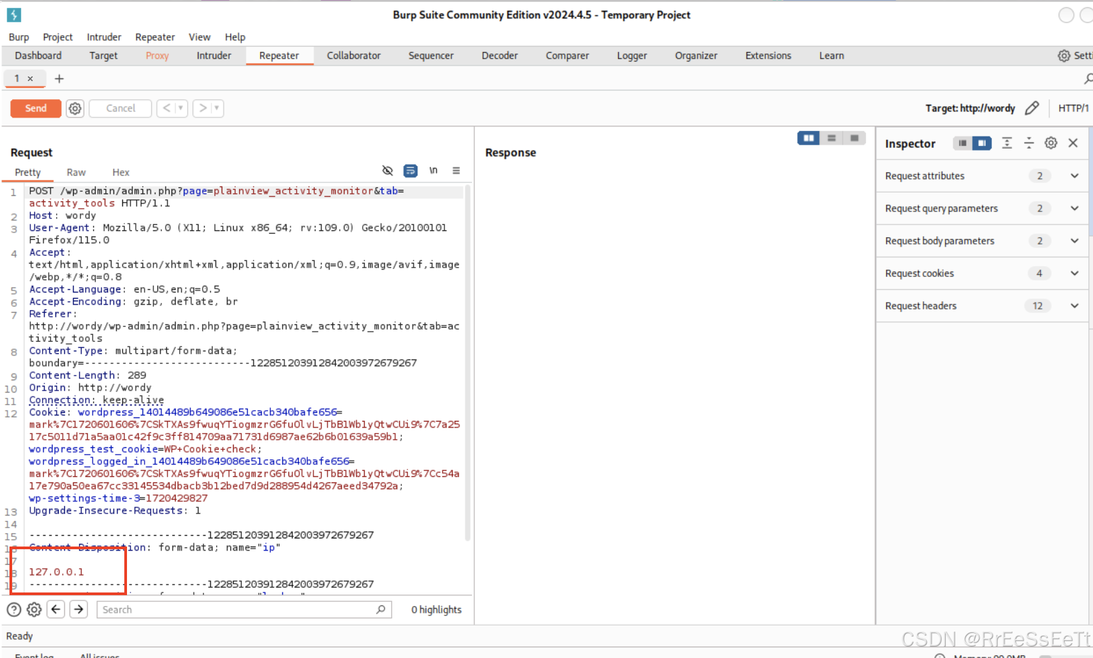The image size is (1093, 658).
Task: Add a new Repeater tab
Action: point(59,78)
